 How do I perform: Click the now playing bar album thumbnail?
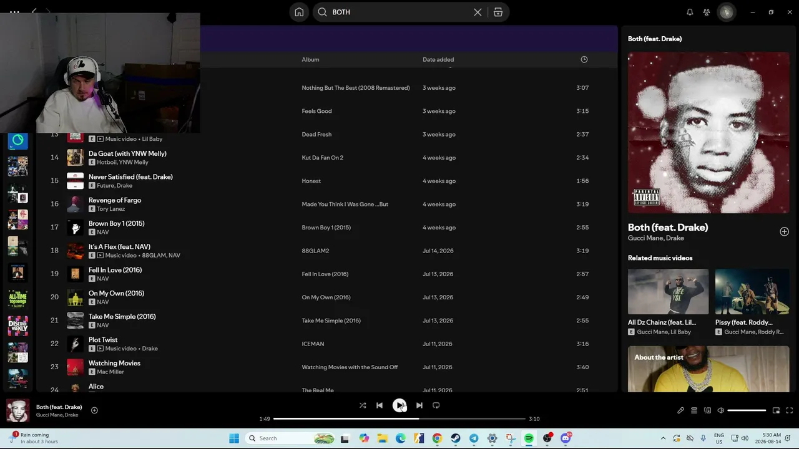(x=17, y=410)
